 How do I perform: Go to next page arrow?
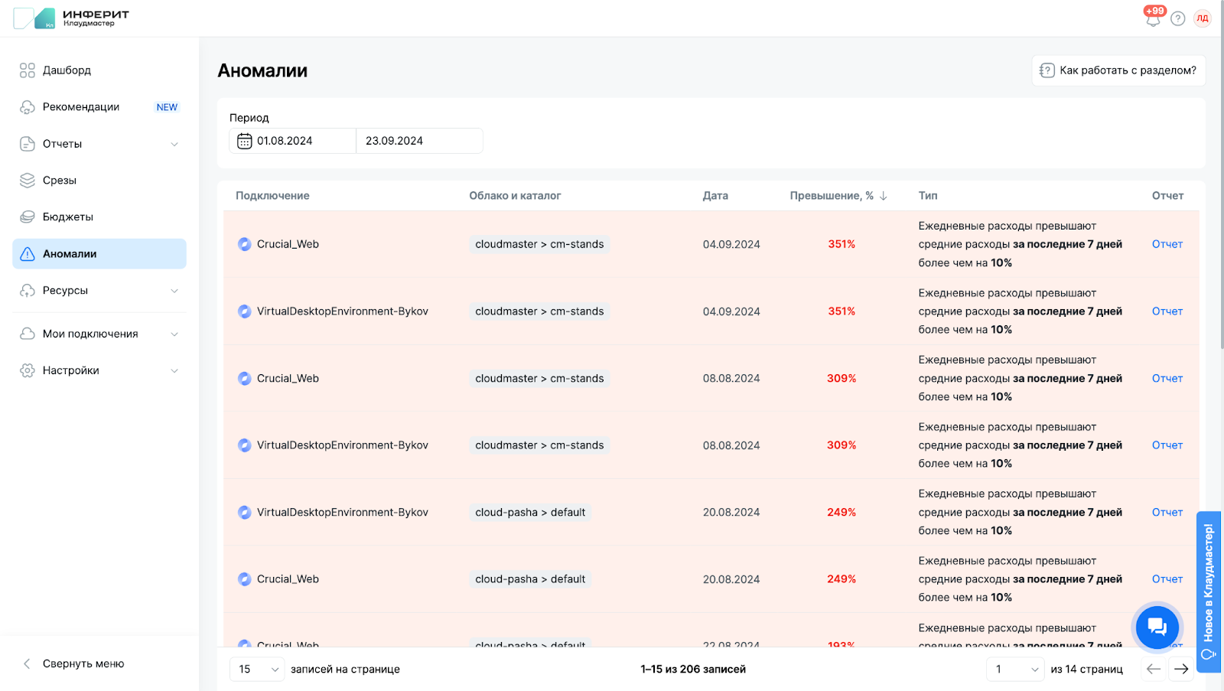tap(1181, 669)
